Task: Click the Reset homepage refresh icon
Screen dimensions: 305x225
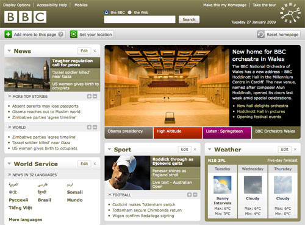Action: pyautogui.click(x=261, y=35)
